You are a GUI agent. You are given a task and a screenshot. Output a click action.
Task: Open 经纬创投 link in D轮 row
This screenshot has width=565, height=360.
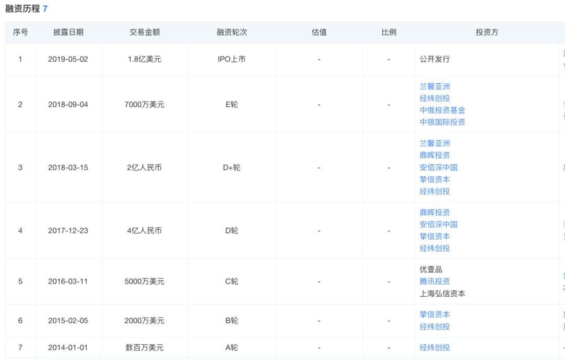435,249
